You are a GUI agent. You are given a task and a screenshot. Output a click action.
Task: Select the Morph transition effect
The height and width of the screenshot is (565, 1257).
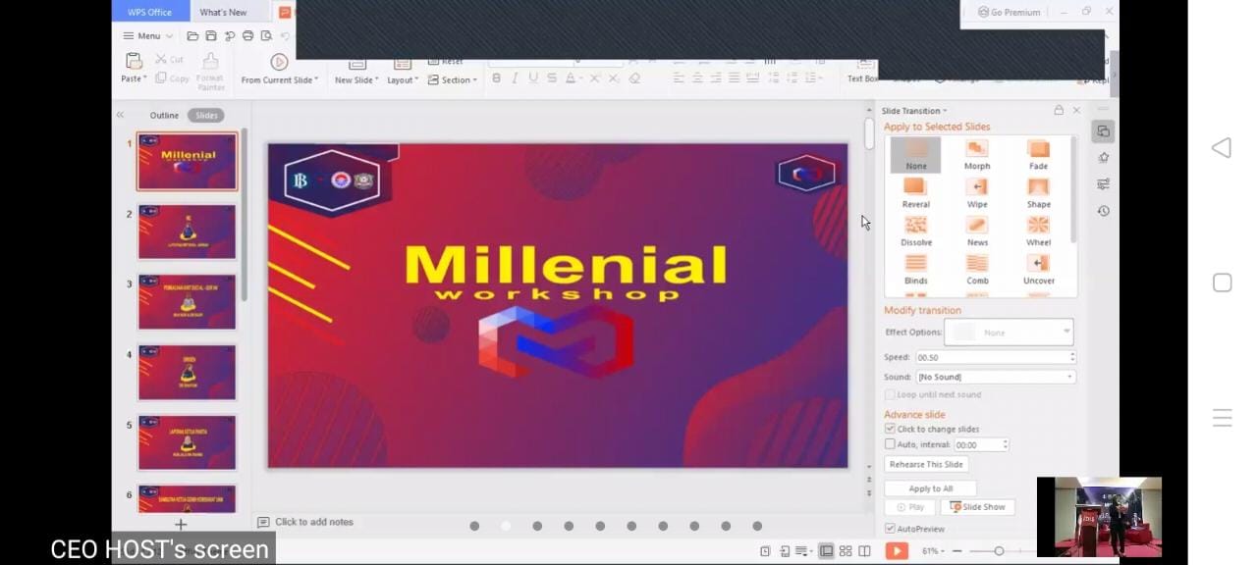pos(976,154)
